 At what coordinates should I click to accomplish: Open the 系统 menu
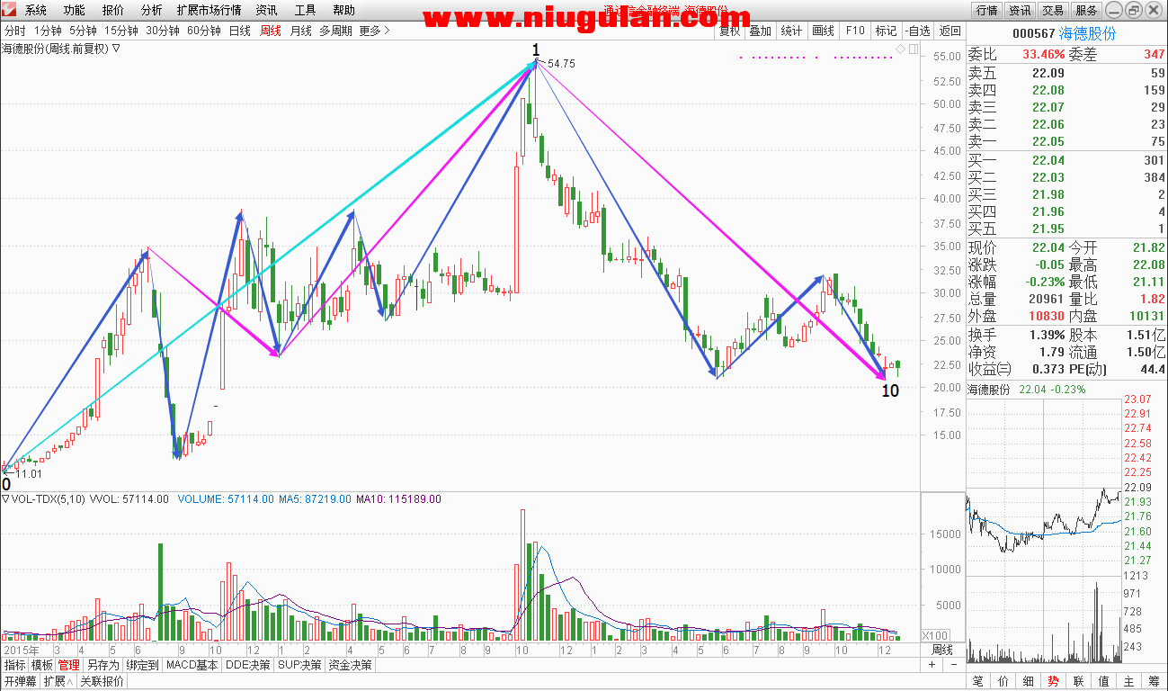(x=36, y=10)
